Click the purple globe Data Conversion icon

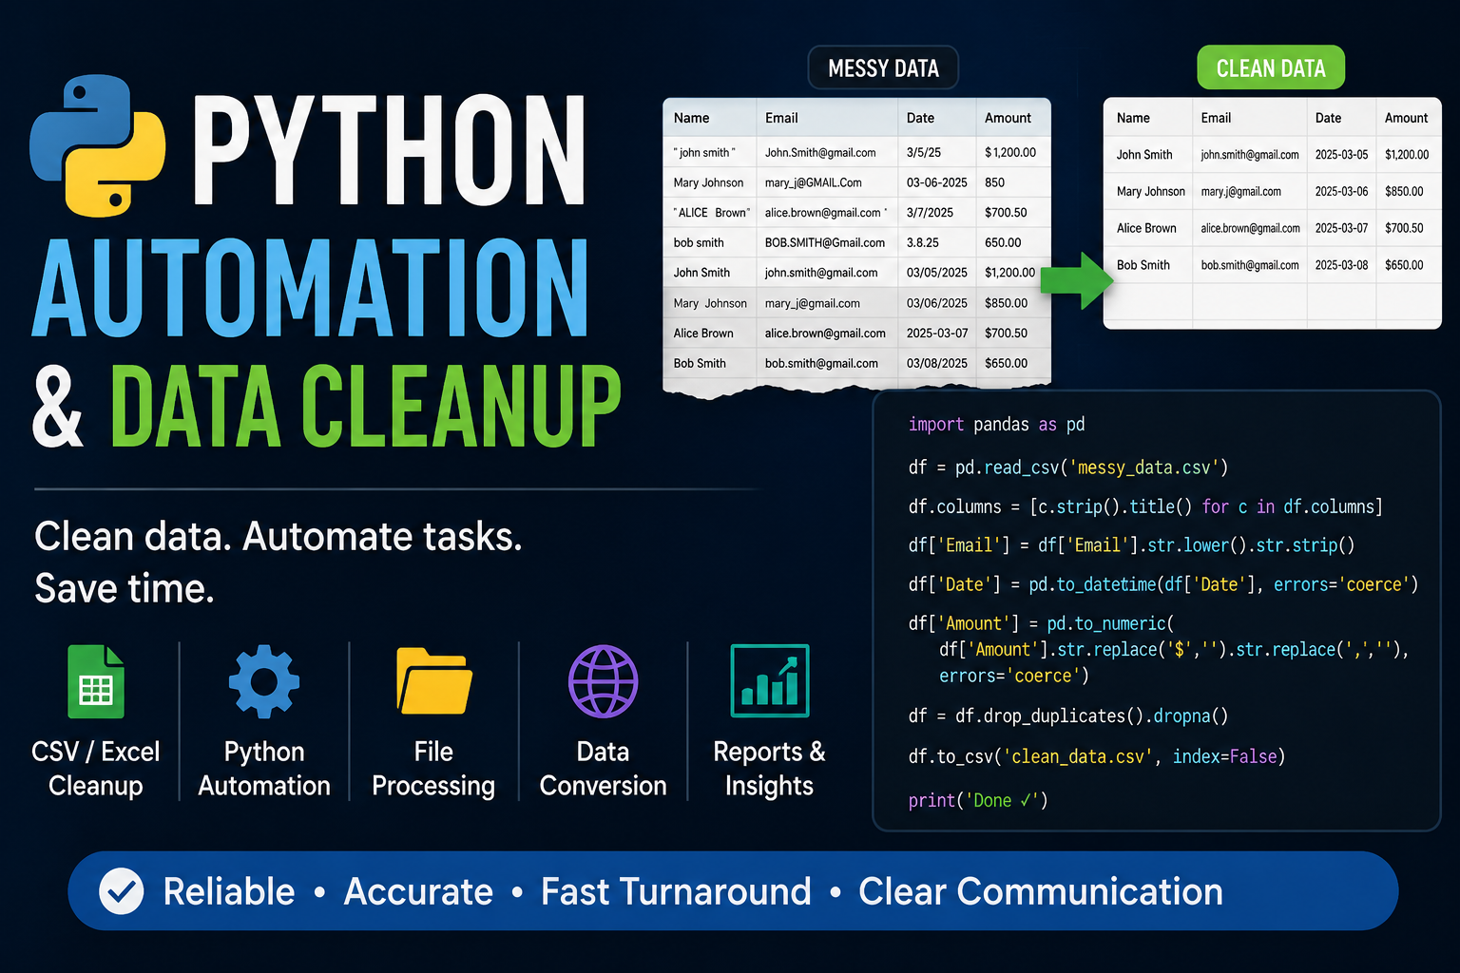point(603,681)
